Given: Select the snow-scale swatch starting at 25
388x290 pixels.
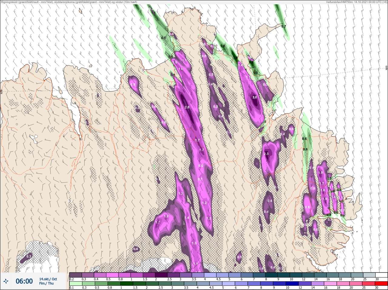Looking at the screenshot, I should click(370, 275).
